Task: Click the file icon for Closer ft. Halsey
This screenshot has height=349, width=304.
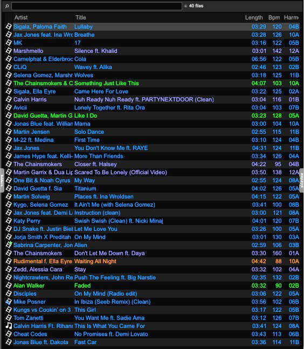Action: pyautogui.click(x=9, y=164)
